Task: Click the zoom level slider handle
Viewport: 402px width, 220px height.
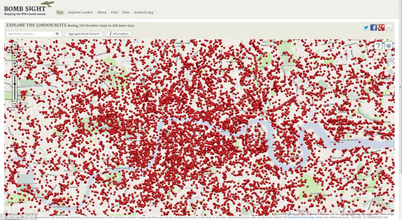Action: [15, 84]
